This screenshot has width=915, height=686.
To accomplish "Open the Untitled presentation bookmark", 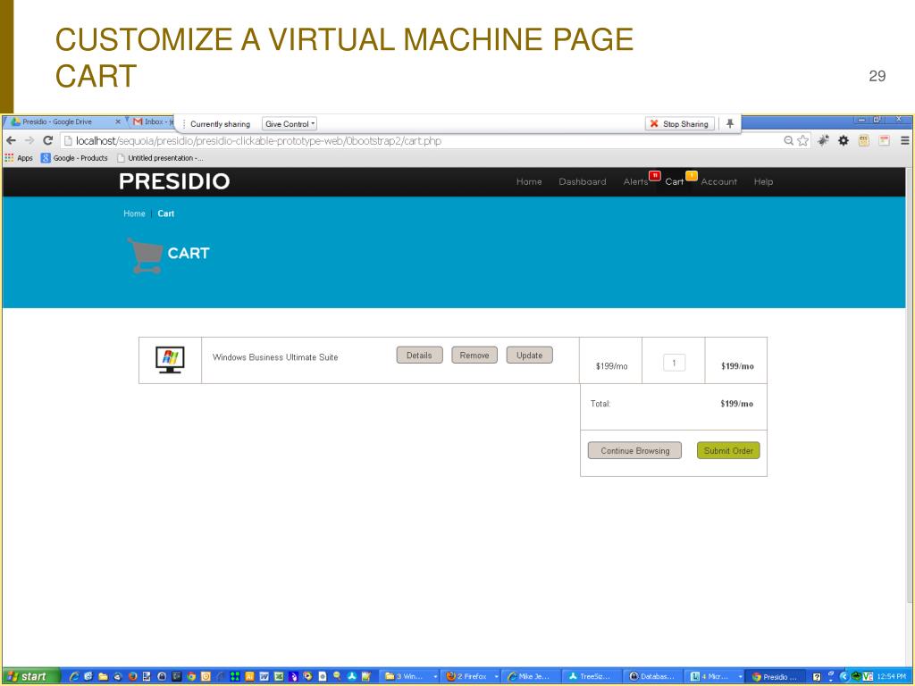I will [x=160, y=158].
